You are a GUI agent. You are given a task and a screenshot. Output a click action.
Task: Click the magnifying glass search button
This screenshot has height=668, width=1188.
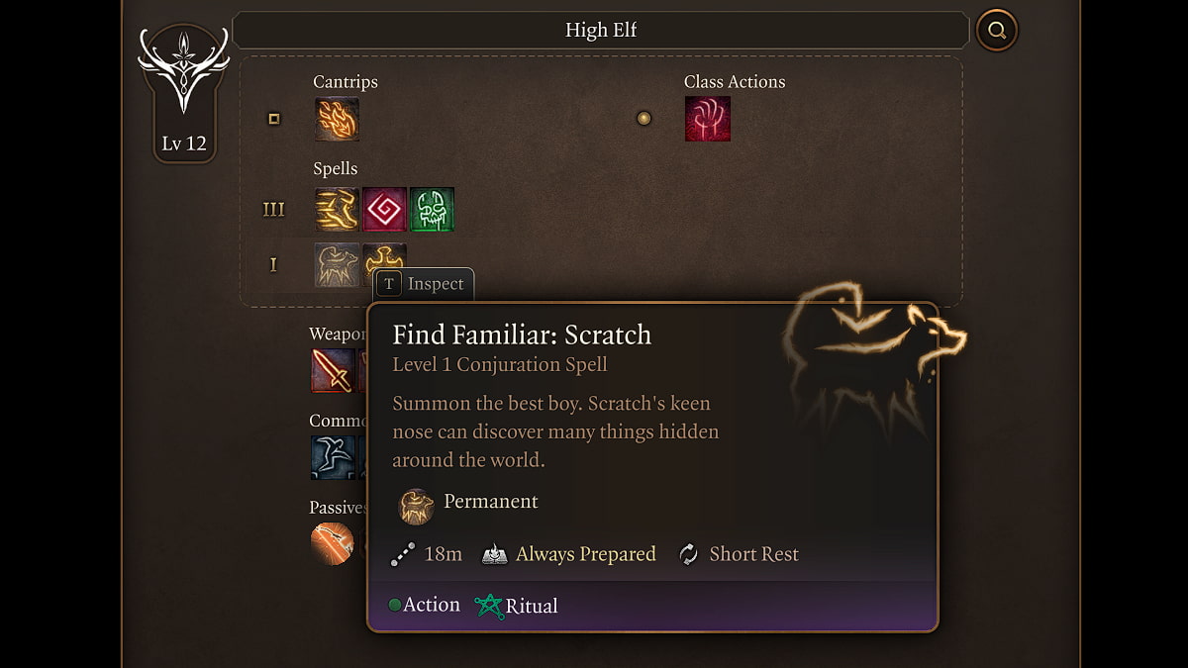tap(996, 31)
